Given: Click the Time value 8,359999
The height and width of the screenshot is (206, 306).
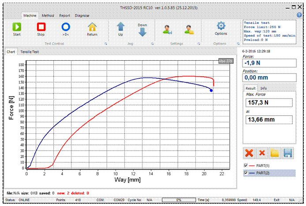Looking at the screenshot, I should tap(228, 200).
